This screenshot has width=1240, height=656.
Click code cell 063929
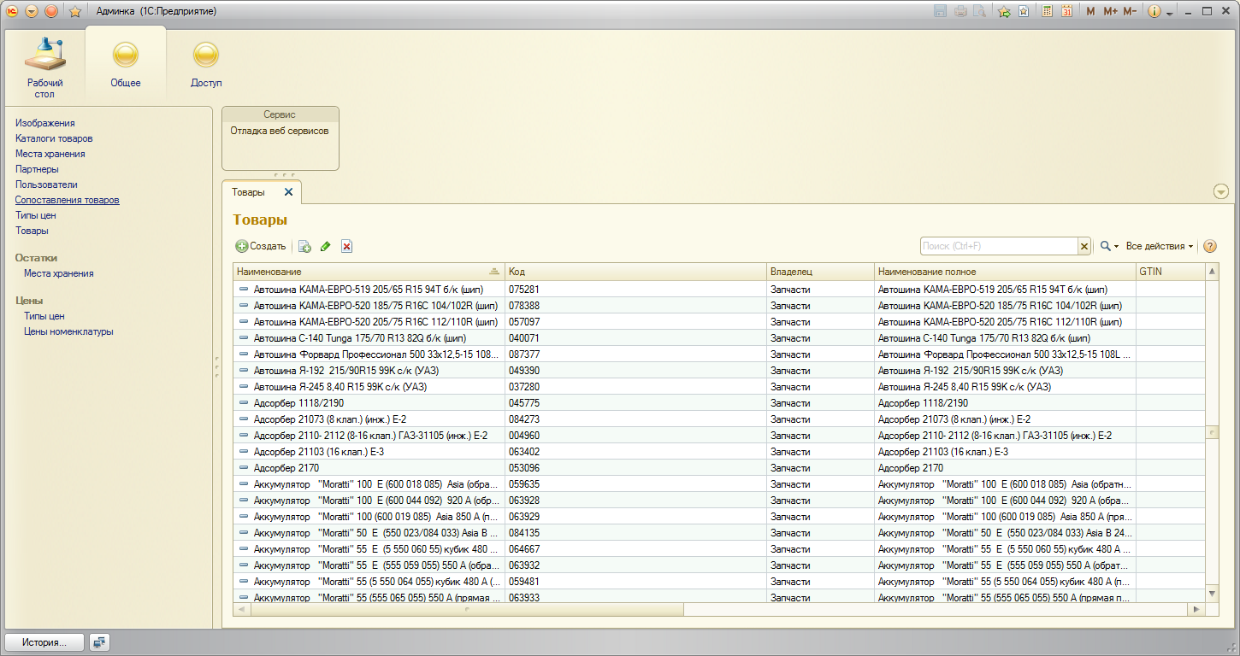[x=635, y=517]
